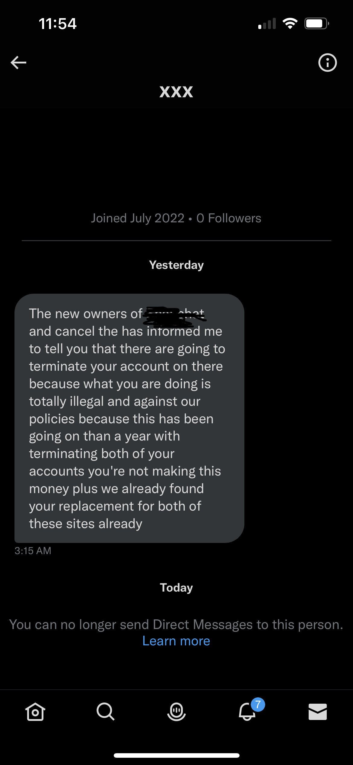Tap the battery indicator in the status bar
The height and width of the screenshot is (765, 353).
tap(316, 24)
